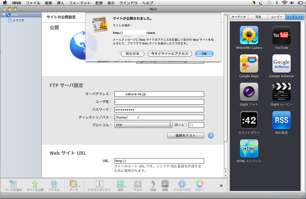
Task: Select the Google Maps widget
Action: 249,63
